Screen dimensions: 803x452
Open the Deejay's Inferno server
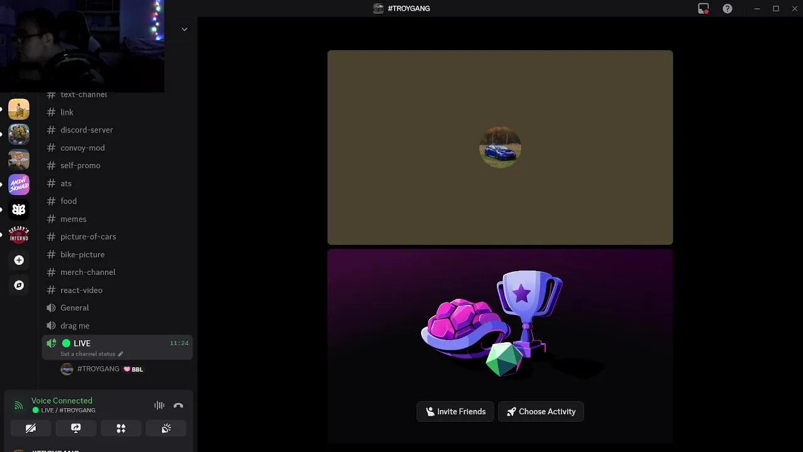(19, 235)
